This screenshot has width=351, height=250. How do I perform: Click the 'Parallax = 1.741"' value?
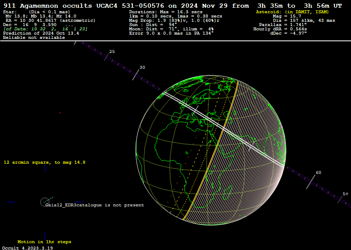pyautogui.click(x=283, y=25)
